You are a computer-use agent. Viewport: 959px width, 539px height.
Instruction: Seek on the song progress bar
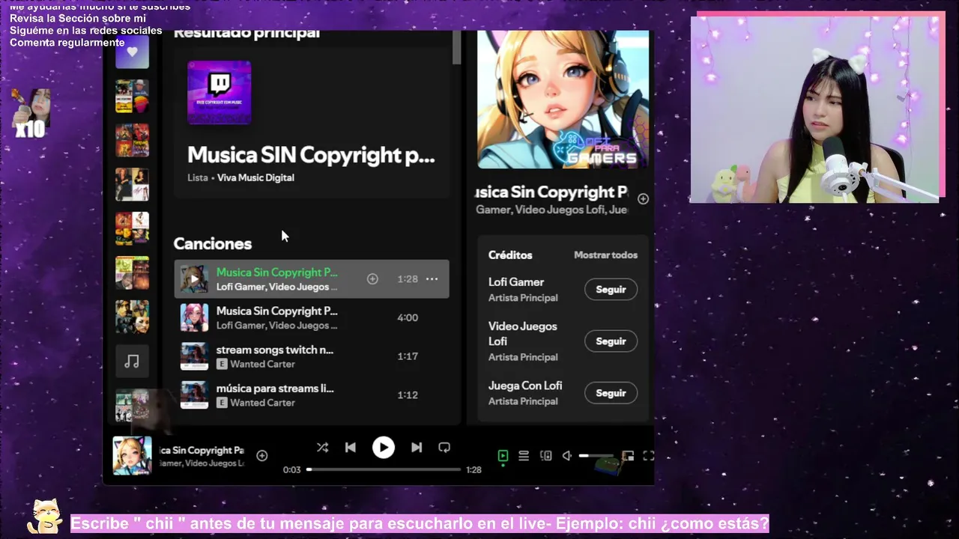tap(384, 469)
